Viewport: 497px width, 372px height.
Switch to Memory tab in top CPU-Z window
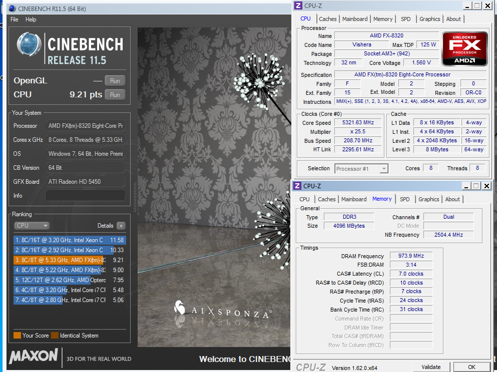click(383, 19)
